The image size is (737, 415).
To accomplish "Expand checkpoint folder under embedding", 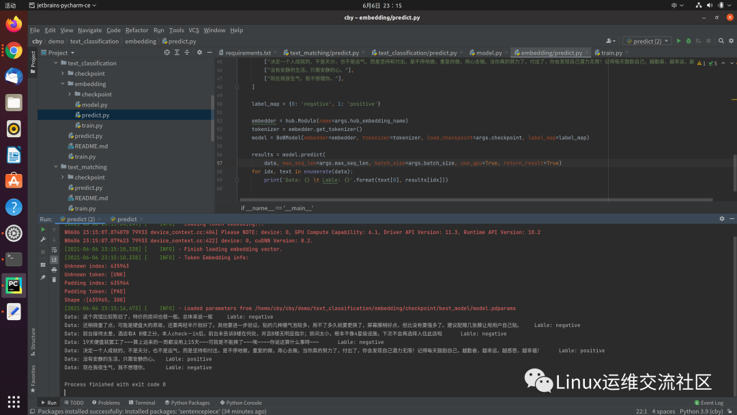I will pos(70,94).
